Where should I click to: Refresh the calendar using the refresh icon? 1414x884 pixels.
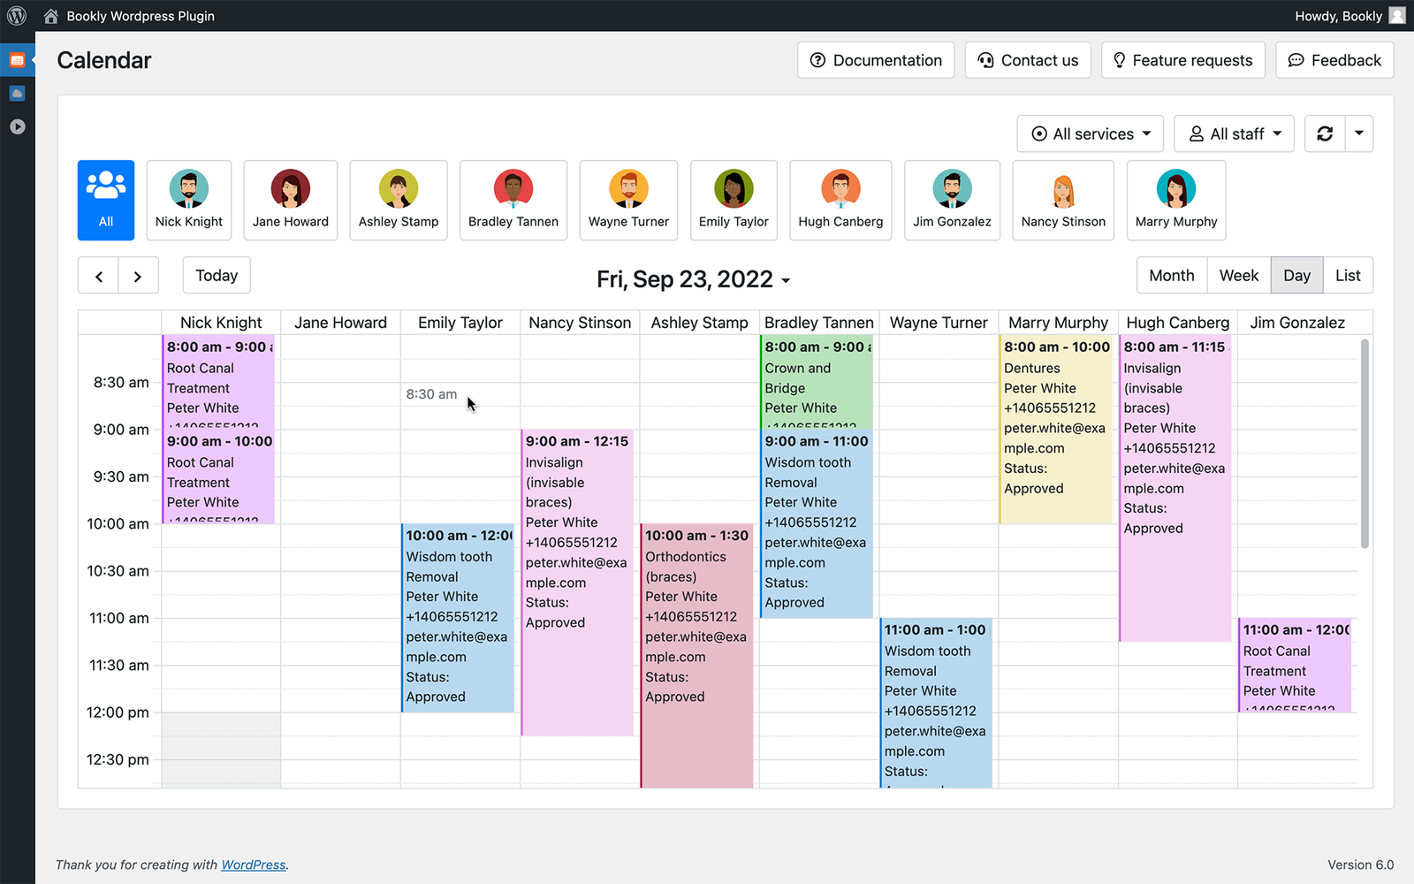click(1325, 133)
